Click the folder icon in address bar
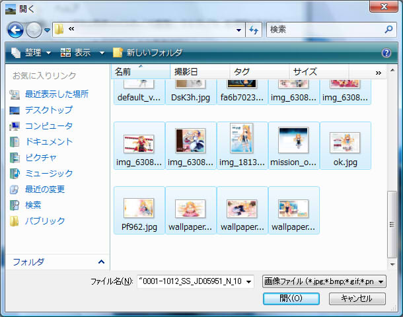 click(x=59, y=29)
